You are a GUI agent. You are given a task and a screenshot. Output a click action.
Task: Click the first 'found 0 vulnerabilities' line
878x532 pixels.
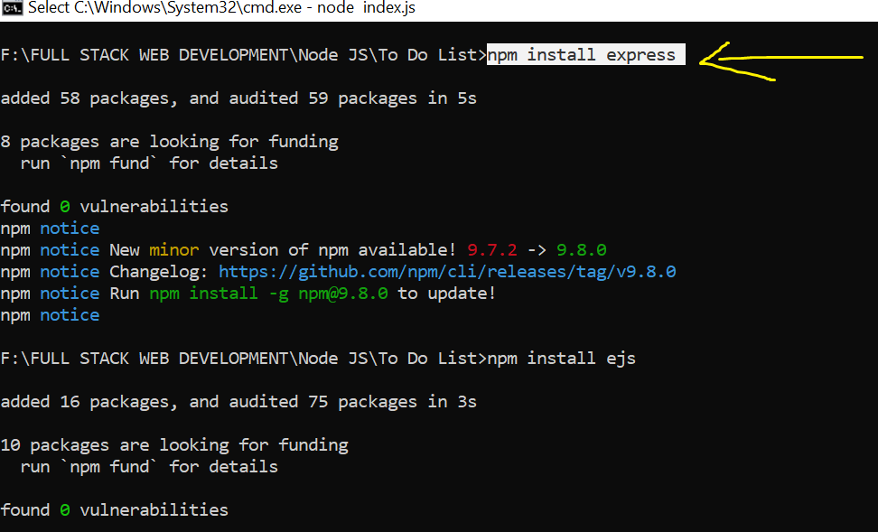(115, 207)
